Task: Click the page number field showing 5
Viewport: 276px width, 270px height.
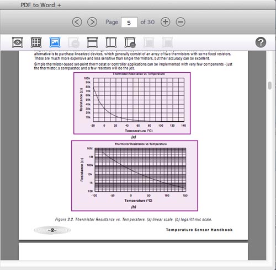Action: click(x=129, y=23)
